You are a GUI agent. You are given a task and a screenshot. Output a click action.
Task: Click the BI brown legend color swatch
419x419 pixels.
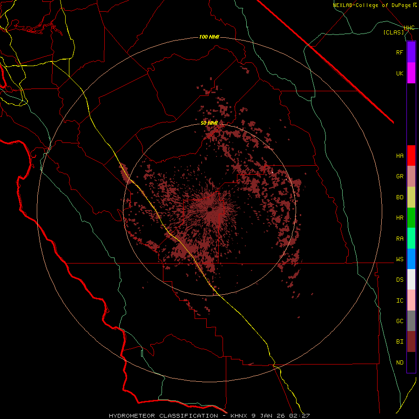click(x=411, y=342)
